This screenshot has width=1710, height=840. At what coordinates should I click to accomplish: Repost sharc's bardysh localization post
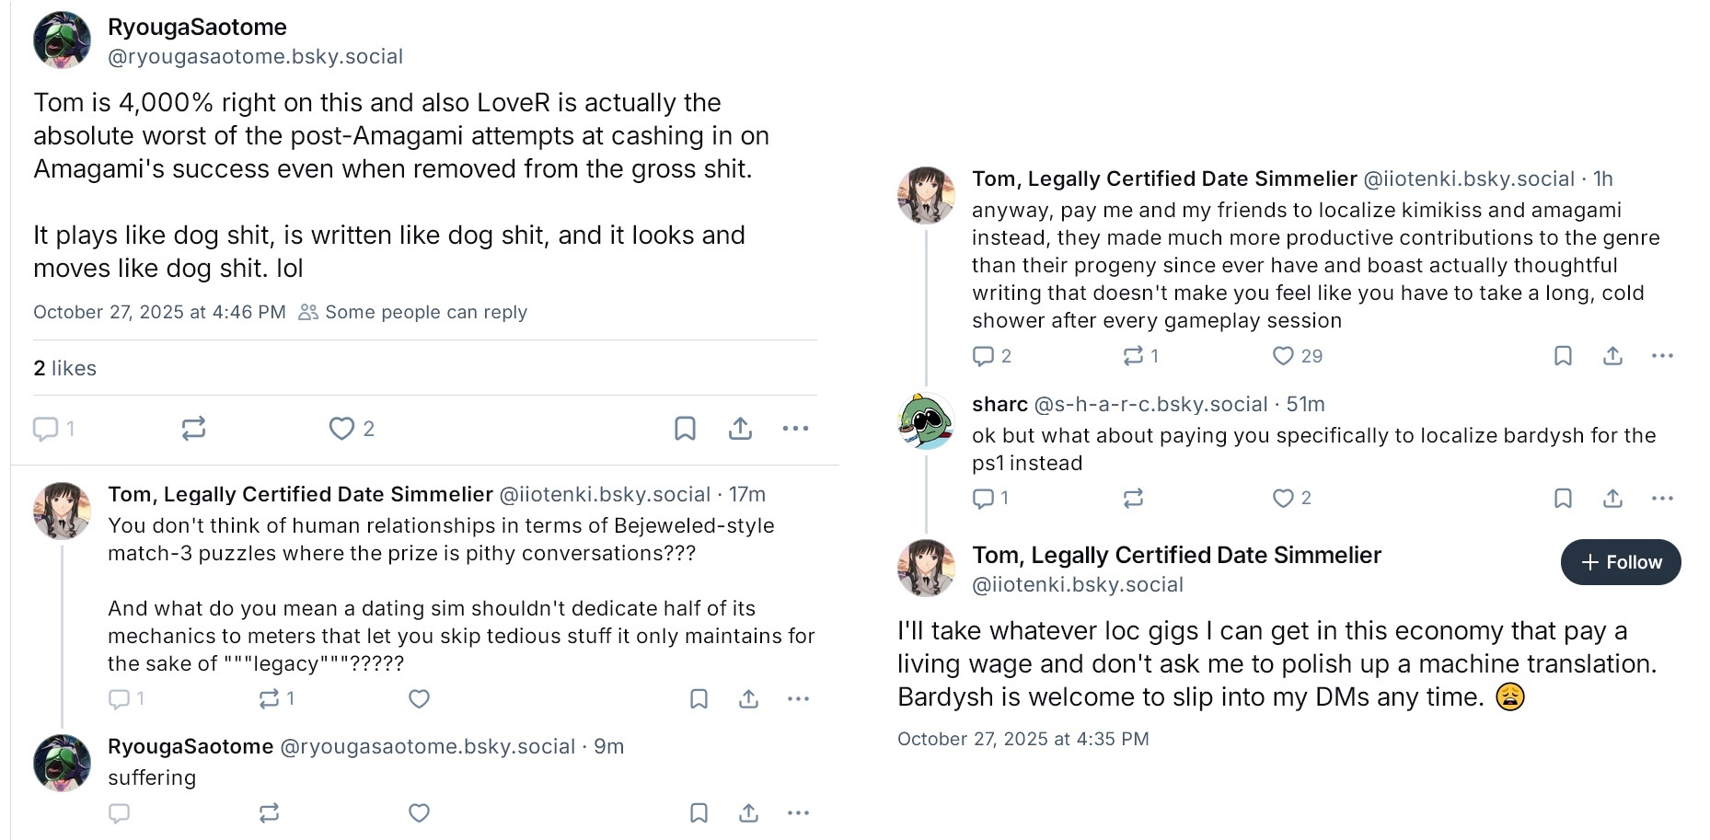[1133, 499]
